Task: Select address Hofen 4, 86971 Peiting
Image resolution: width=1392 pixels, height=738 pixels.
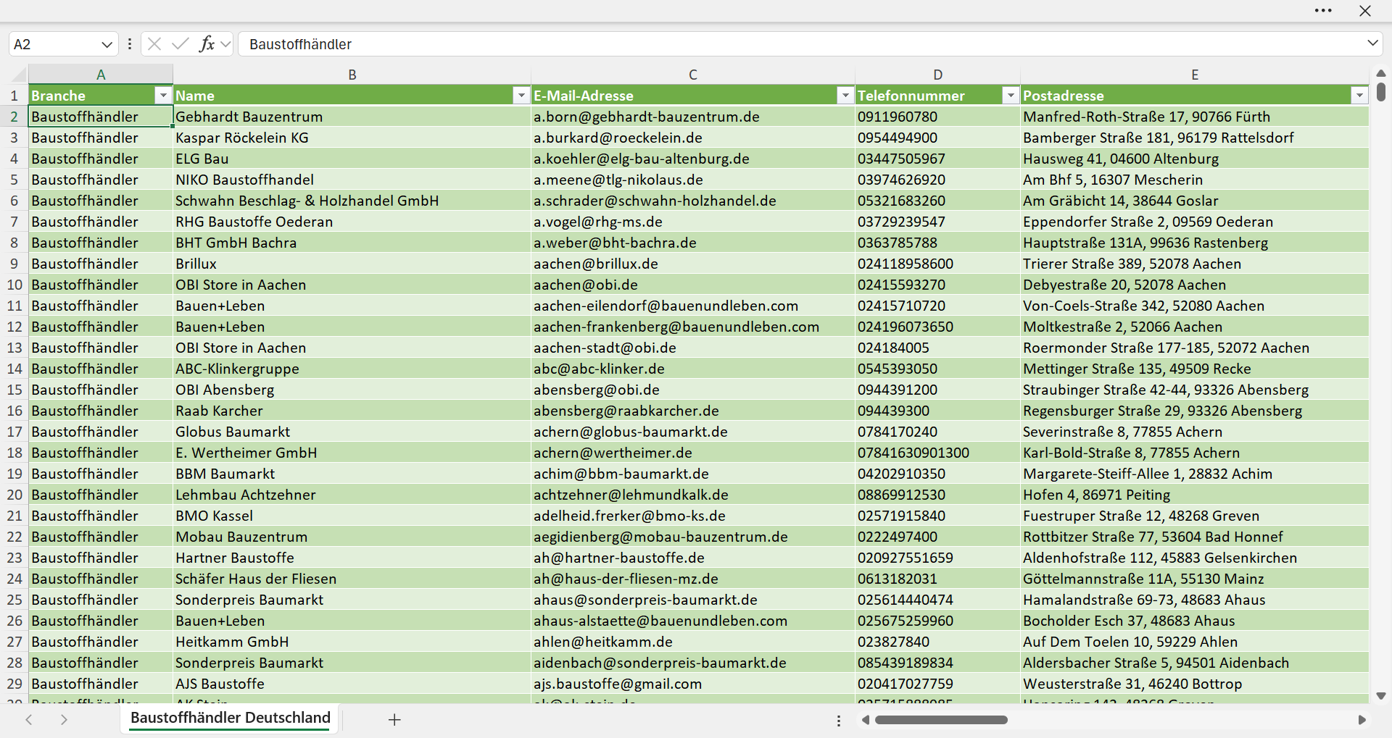Action: tap(1195, 495)
